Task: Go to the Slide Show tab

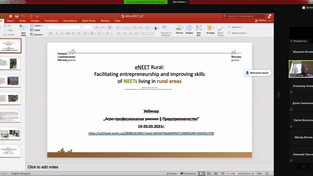Action: [x=89, y=21]
